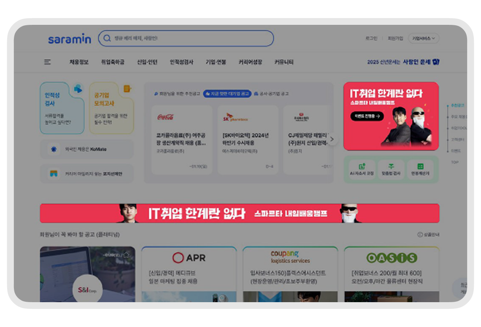Click the magnifier icon in search bar
The width and height of the screenshot is (481, 327).
pyautogui.click(x=107, y=38)
